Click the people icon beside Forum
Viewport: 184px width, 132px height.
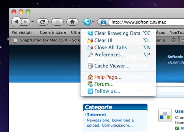coord(90,84)
